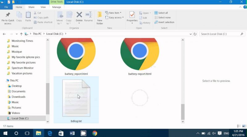
Task: Open the Copy to dropdown
Action: click(69, 18)
